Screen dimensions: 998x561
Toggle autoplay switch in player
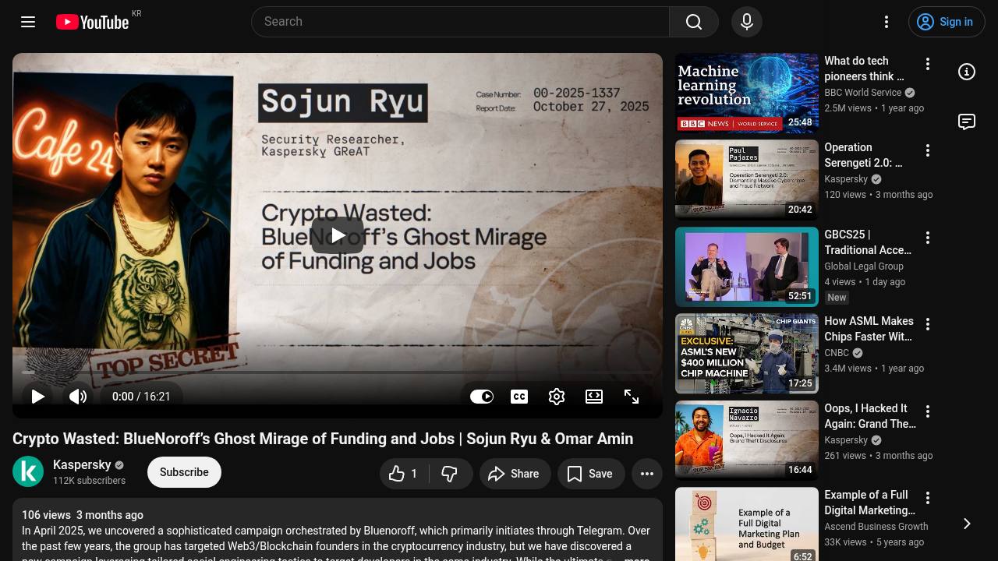482,397
